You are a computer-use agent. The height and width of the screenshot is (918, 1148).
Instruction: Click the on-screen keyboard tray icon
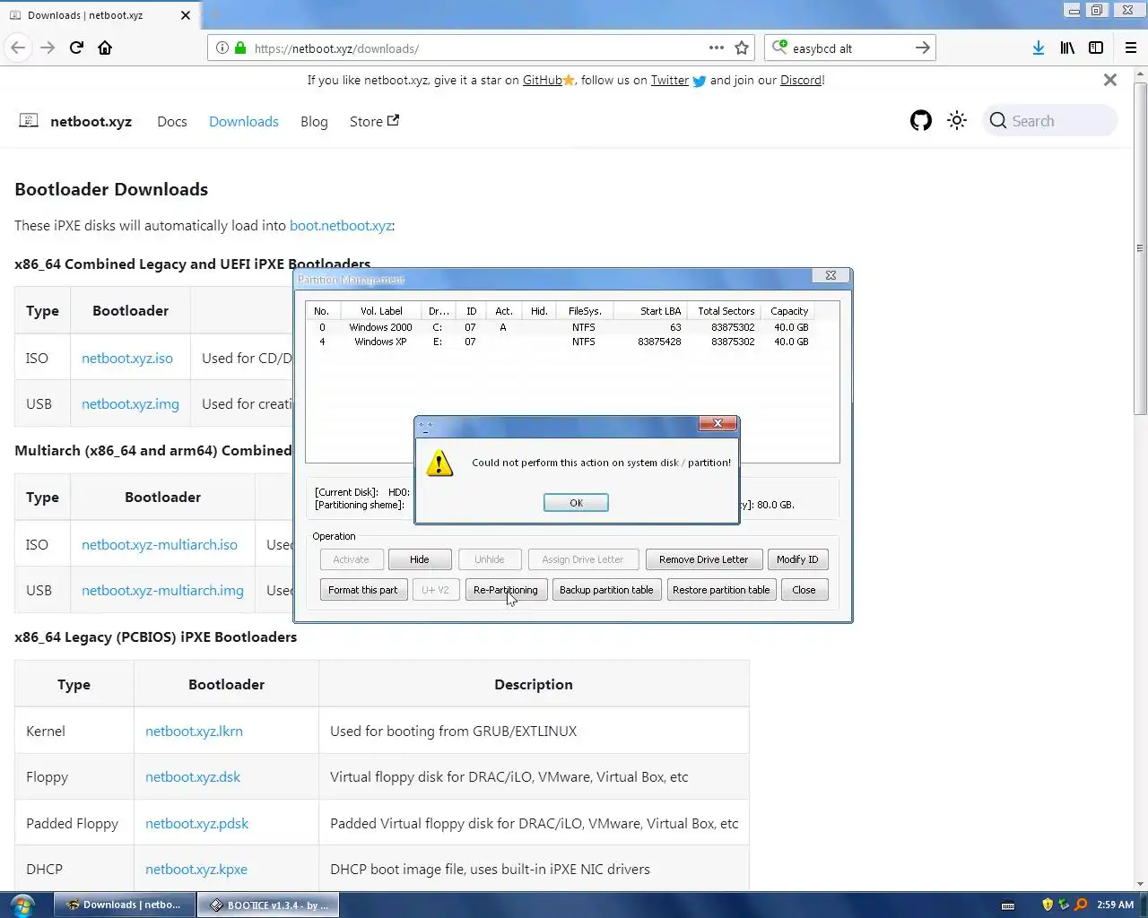[1008, 905]
